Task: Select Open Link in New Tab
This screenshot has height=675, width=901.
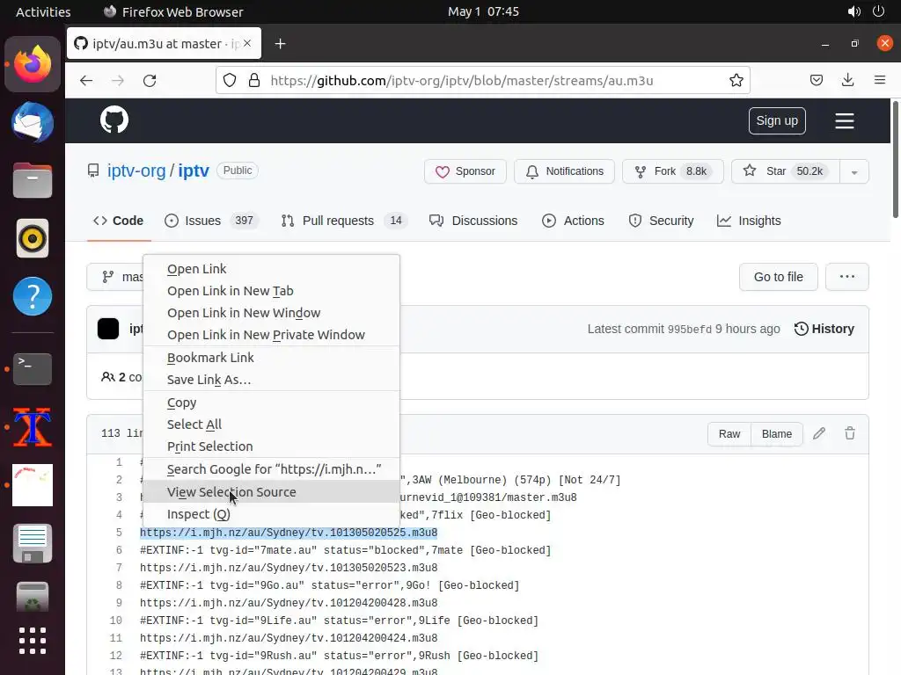Action: click(271, 291)
